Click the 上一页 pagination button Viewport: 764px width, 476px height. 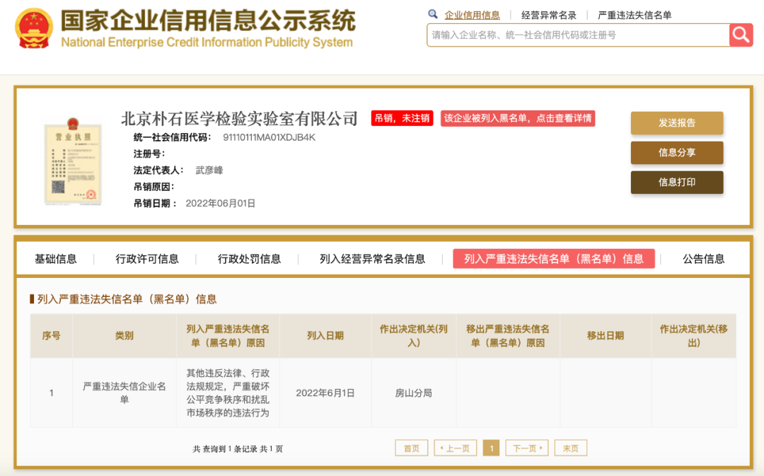(455, 448)
